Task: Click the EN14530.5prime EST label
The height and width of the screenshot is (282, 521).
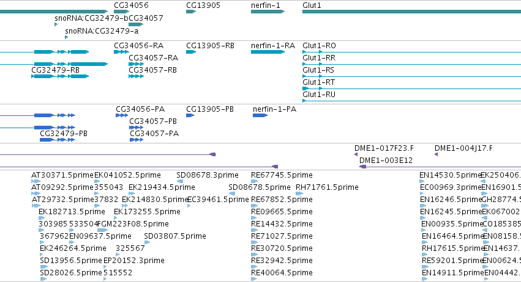Action: pyautogui.click(x=450, y=175)
